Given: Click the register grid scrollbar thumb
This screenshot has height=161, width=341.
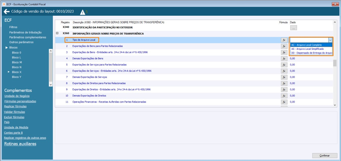Looking at the screenshot, I should point(335,63).
